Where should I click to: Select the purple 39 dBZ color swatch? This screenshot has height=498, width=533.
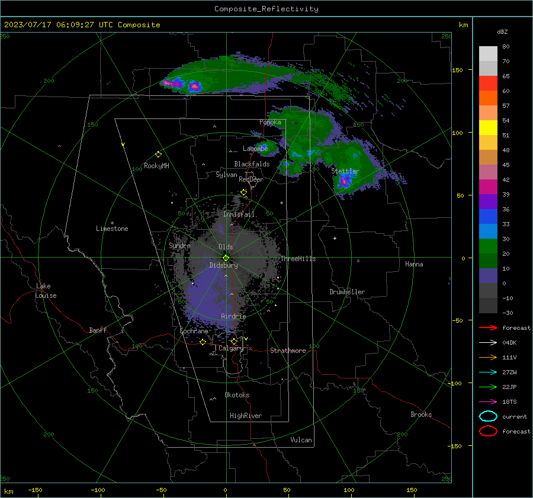pos(488,201)
